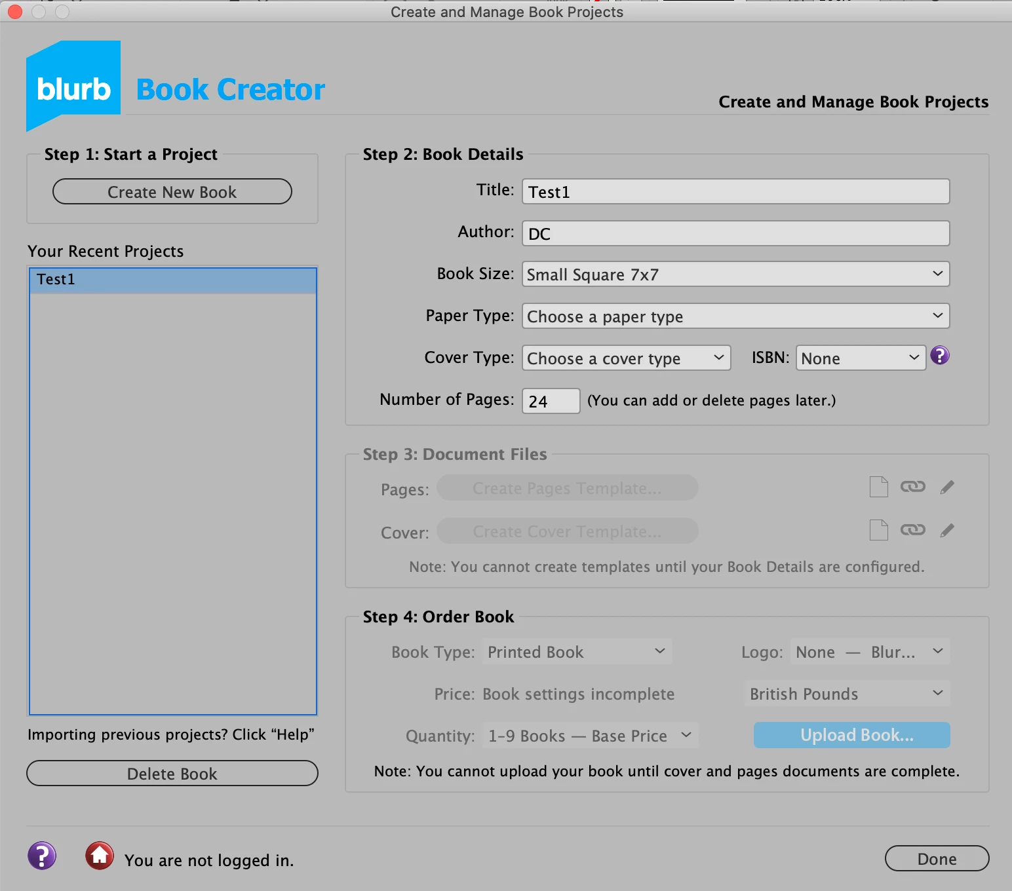
Task: Click the Cover new document icon
Action: tap(878, 530)
